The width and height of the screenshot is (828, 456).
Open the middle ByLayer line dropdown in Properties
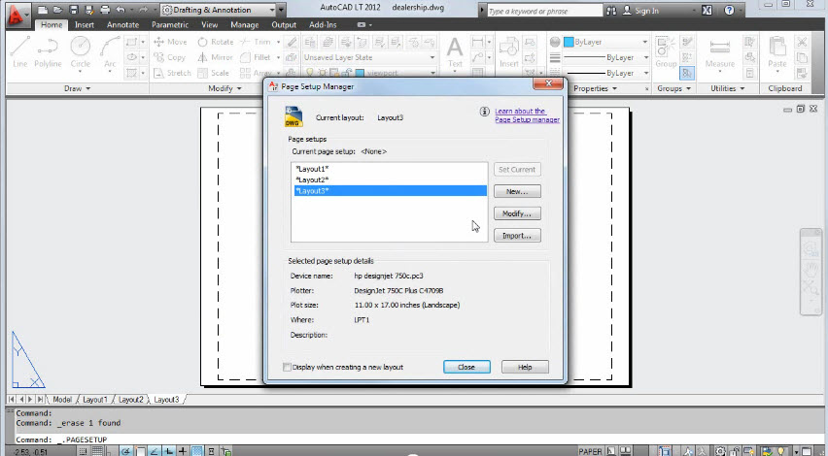(606, 57)
